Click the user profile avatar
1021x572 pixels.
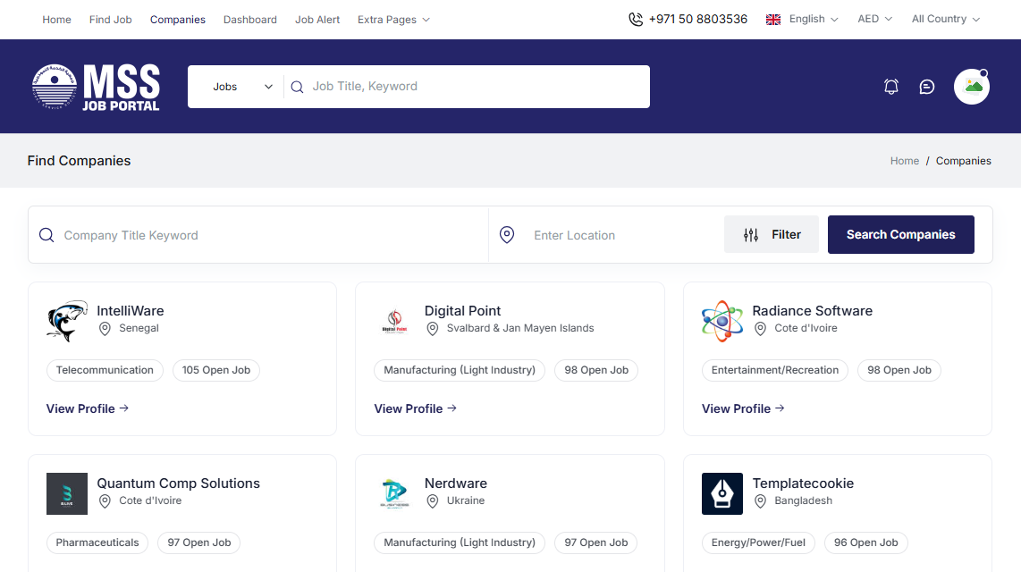pos(972,87)
